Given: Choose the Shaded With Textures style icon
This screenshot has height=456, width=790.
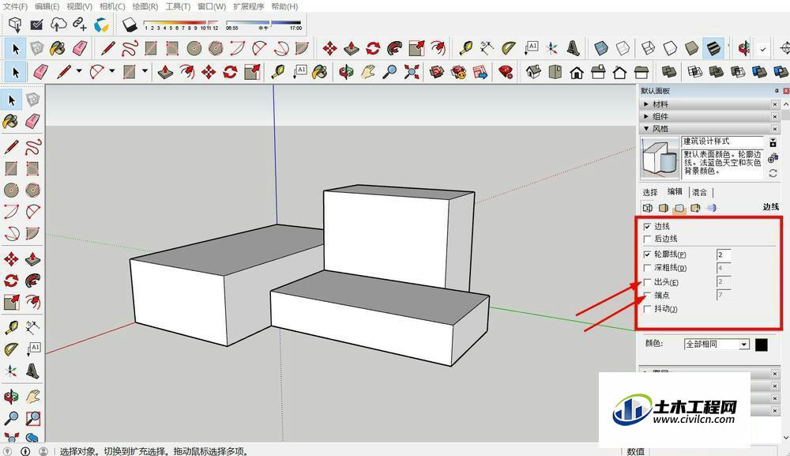Looking at the screenshot, I should coord(714,48).
